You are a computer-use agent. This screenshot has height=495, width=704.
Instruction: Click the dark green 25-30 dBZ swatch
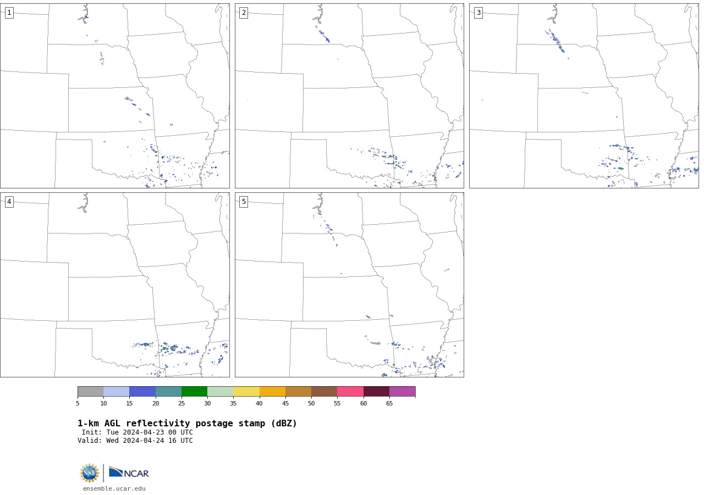194,392
